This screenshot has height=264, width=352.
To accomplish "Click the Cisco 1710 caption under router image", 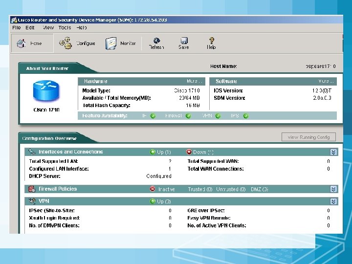I will point(46,110).
